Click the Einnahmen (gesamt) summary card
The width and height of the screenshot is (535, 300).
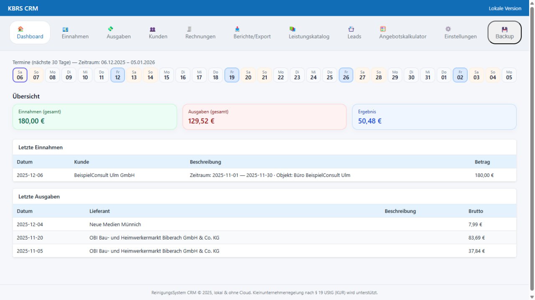click(95, 117)
